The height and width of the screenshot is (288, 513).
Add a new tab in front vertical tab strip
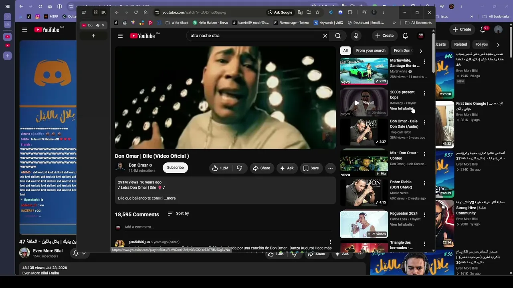point(93,36)
